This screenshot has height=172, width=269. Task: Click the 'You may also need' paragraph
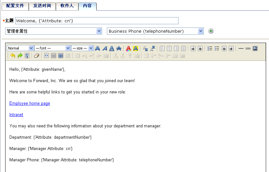(x=85, y=126)
